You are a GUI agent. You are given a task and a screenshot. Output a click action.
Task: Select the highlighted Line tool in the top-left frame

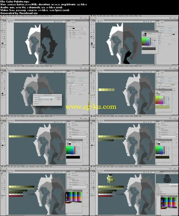pyautogui.click(x=2, y=31)
